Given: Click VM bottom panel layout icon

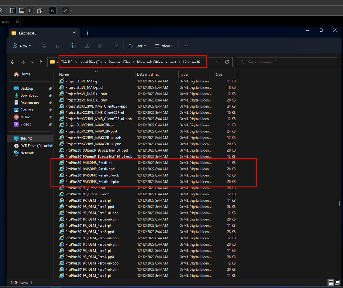Looking at the screenshot, I should [22, 10].
